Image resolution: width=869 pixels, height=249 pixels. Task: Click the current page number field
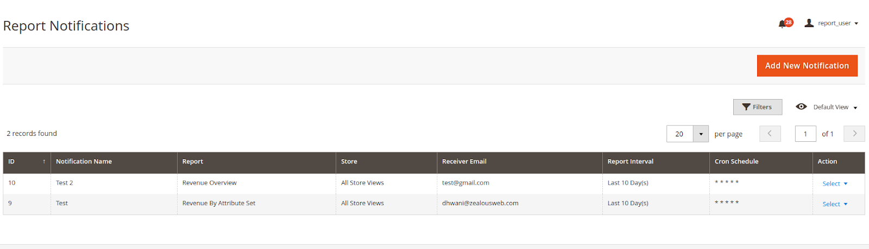[x=805, y=134]
